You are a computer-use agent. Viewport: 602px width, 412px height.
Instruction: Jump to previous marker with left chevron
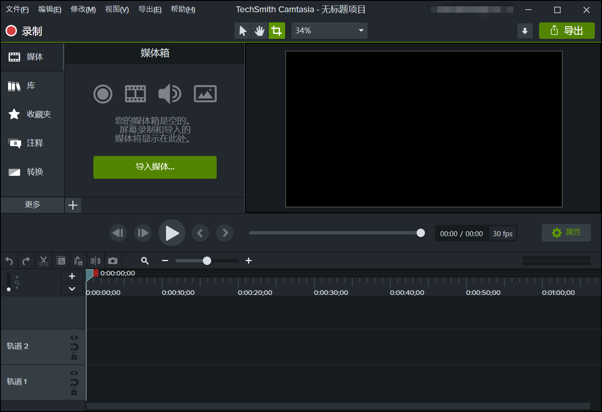[x=200, y=233]
